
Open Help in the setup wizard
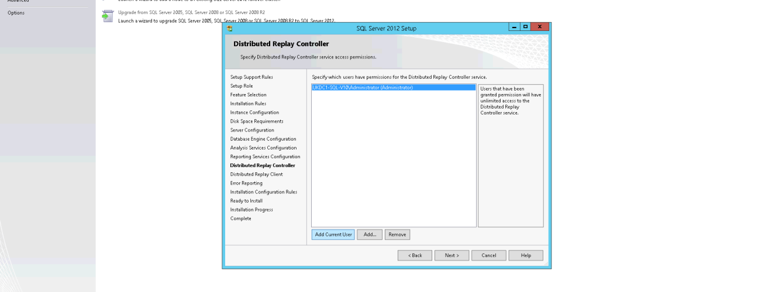[x=526, y=255]
